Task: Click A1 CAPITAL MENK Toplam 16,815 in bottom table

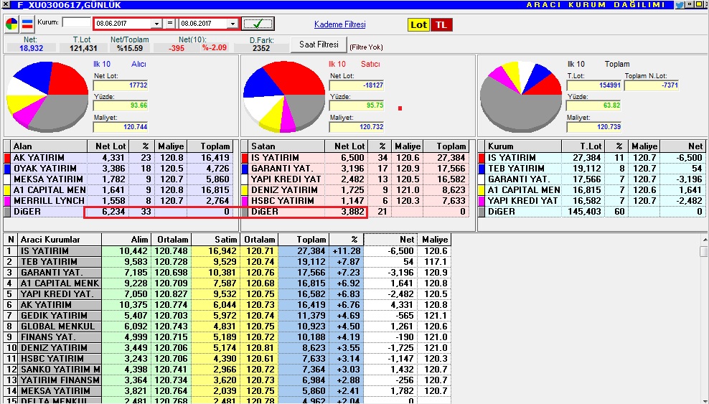Action: pos(304,283)
